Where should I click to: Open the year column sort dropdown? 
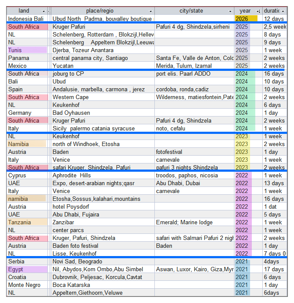click(258, 11)
